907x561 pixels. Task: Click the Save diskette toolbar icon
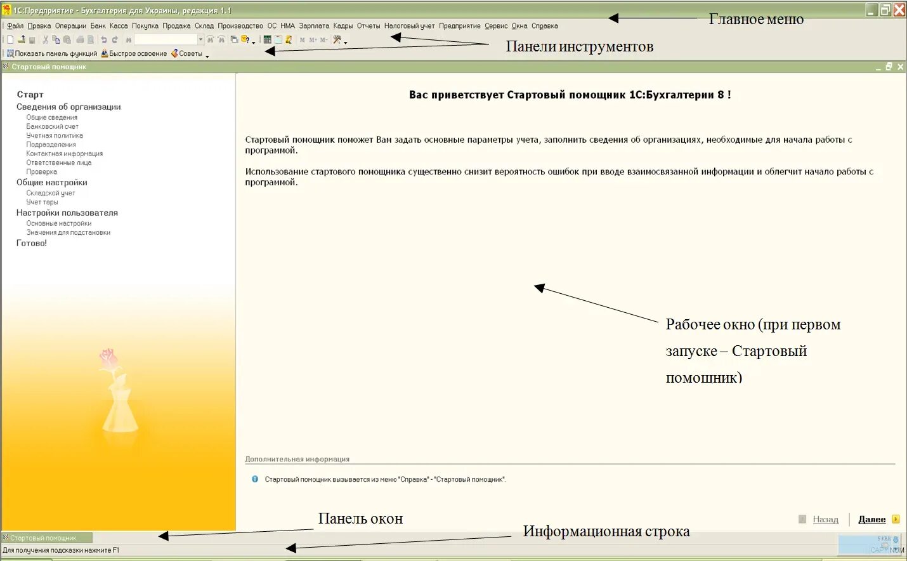[32, 40]
